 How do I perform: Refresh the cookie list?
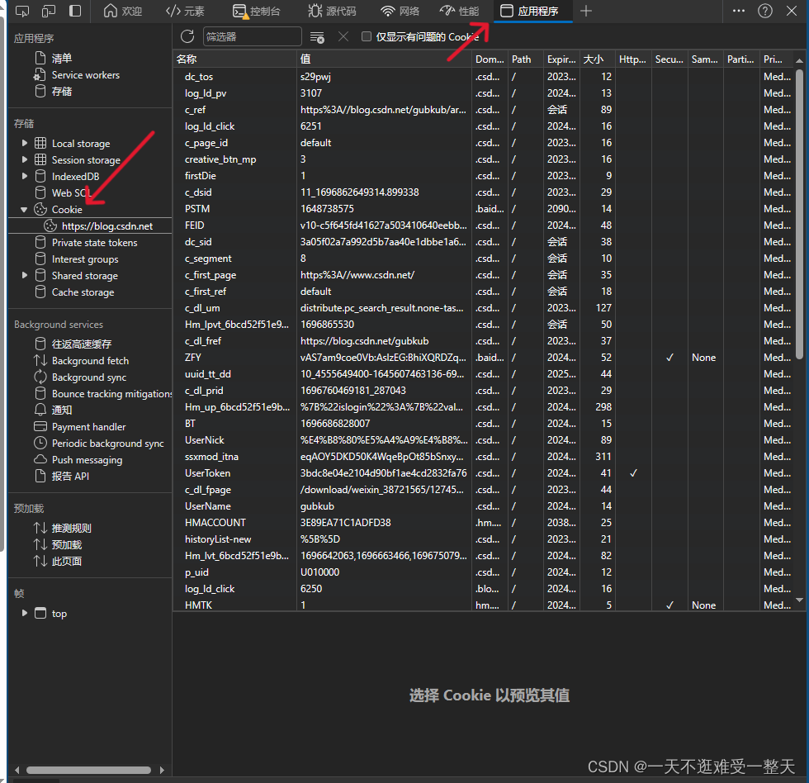[187, 36]
